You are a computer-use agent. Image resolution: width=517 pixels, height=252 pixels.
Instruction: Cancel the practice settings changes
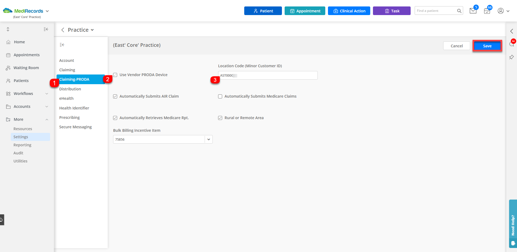click(x=457, y=46)
